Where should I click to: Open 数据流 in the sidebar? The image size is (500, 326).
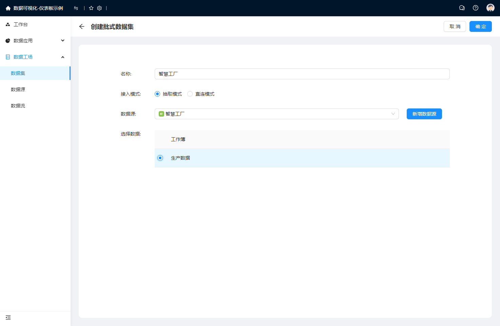click(18, 106)
